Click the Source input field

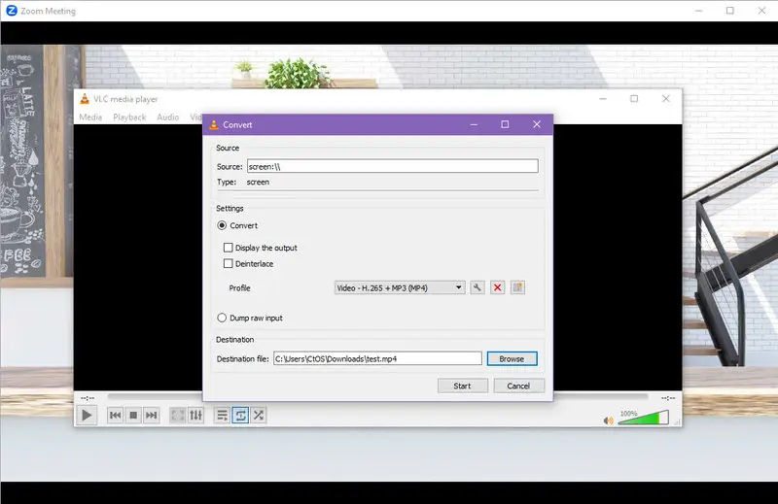[x=393, y=166]
